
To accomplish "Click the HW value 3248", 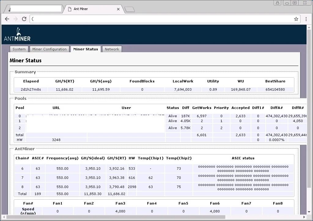I will coord(56,140).
